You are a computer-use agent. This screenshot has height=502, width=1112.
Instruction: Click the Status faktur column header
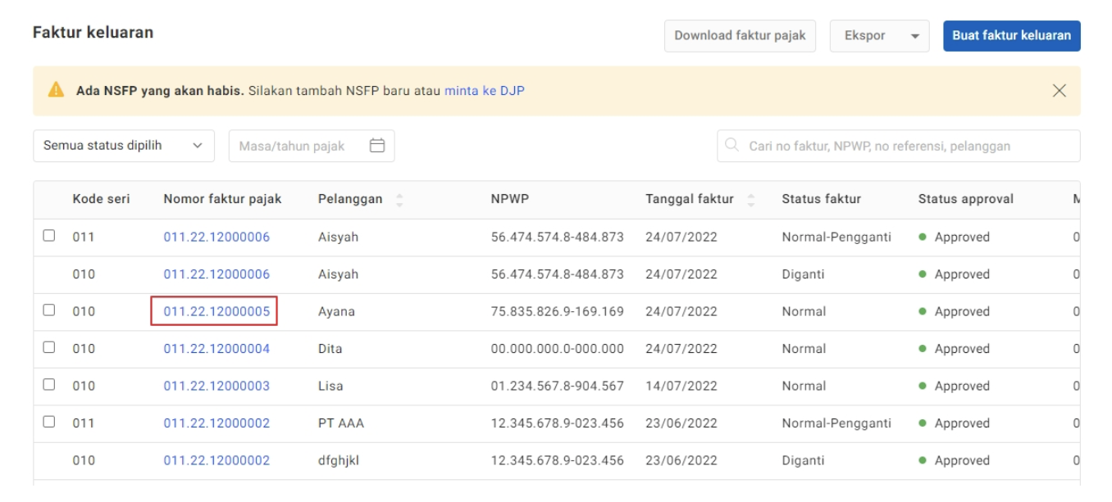click(822, 199)
